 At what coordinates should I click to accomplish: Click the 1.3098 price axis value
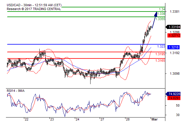(175, 74)
